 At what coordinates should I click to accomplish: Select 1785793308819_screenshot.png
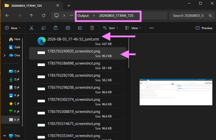(x=77, y=114)
